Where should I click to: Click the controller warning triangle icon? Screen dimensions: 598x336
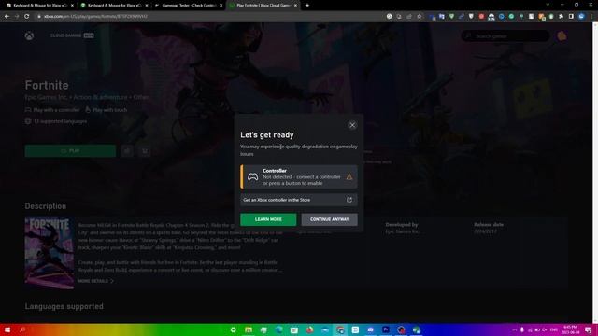click(x=349, y=176)
